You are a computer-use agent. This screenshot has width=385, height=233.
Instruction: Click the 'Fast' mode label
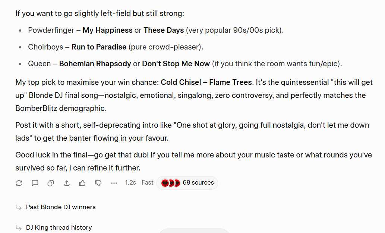148,183
